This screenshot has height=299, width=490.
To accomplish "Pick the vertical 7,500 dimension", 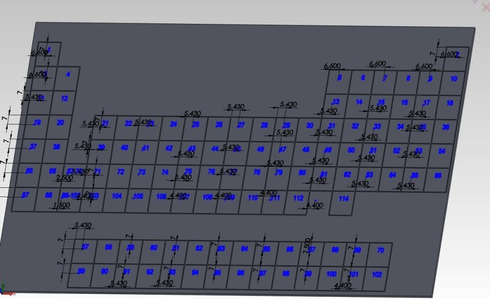I will point(306,243).
